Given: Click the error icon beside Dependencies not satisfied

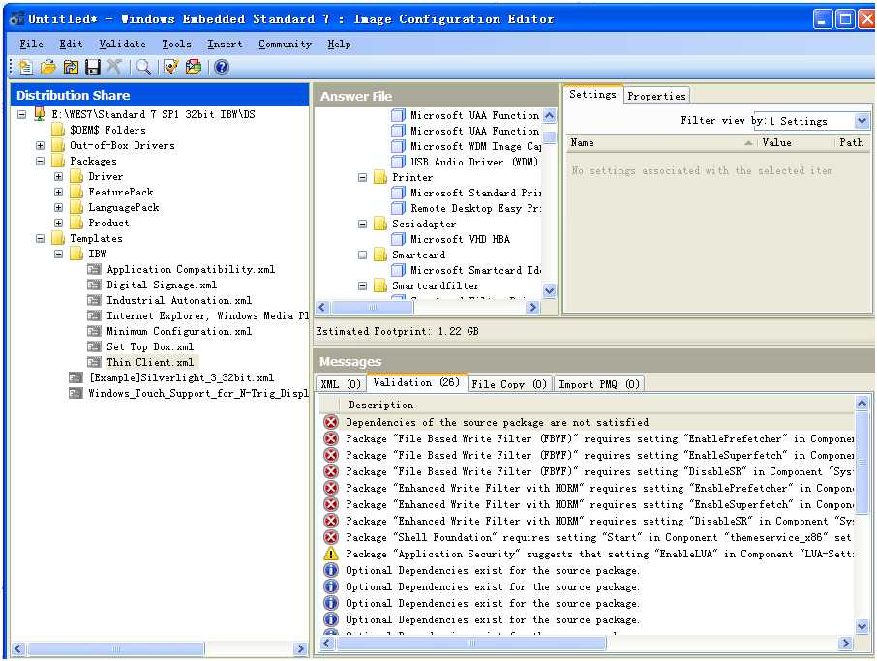Looking at the screenshot, I should (331, 422).
